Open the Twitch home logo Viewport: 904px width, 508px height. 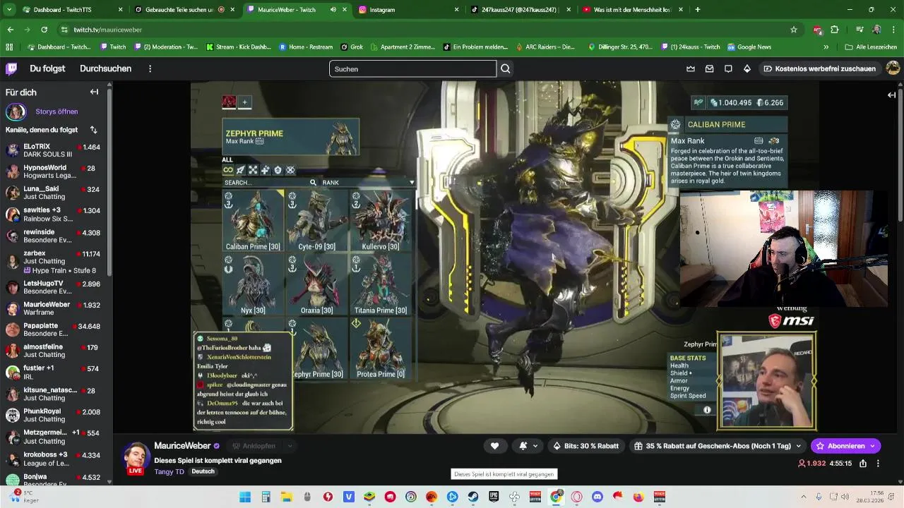[11, 68]
